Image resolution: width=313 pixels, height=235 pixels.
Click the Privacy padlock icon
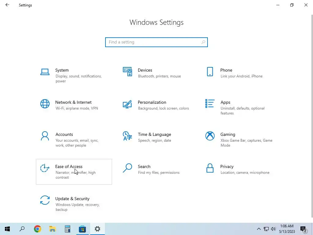coord(210,168)
